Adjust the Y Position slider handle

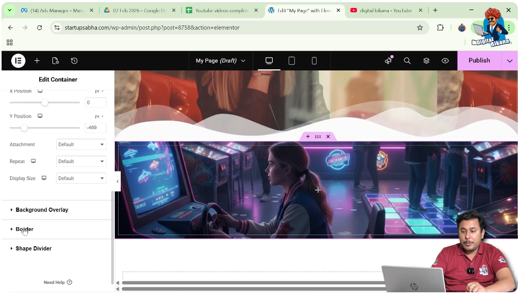(24, 128)
